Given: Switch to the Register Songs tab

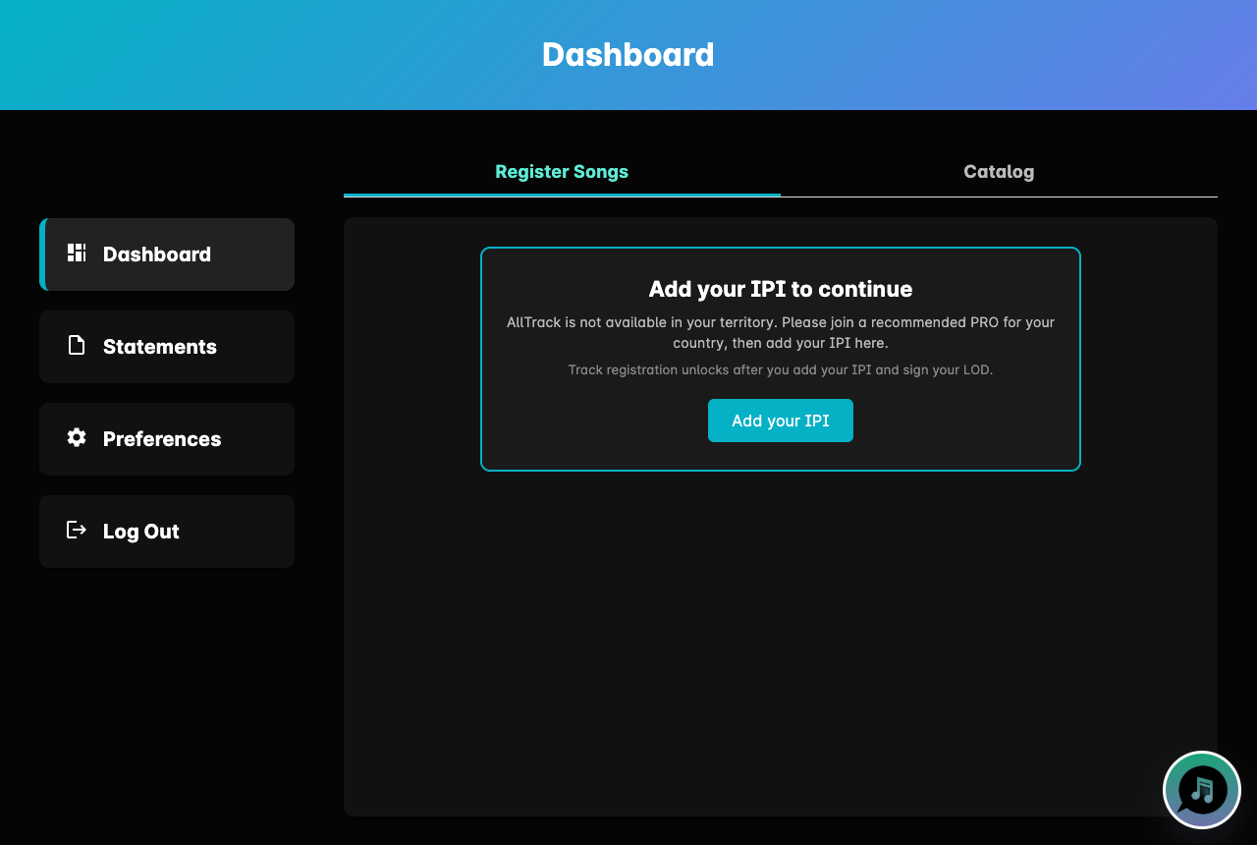Looking at the screenshot, I should [562, 172].
